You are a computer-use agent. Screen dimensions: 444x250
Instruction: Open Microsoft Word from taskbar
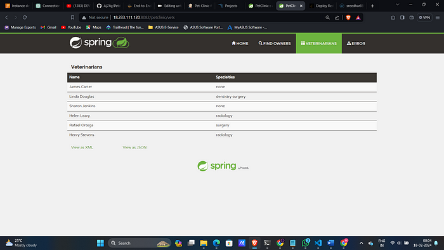(330, 243)
